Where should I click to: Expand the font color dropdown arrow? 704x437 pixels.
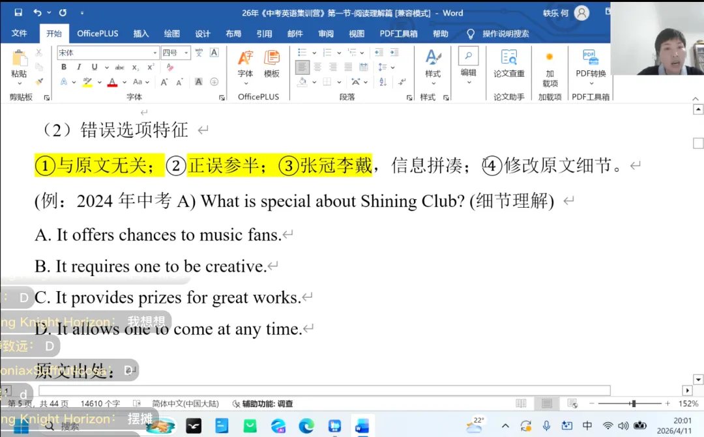tap(123, 81)
